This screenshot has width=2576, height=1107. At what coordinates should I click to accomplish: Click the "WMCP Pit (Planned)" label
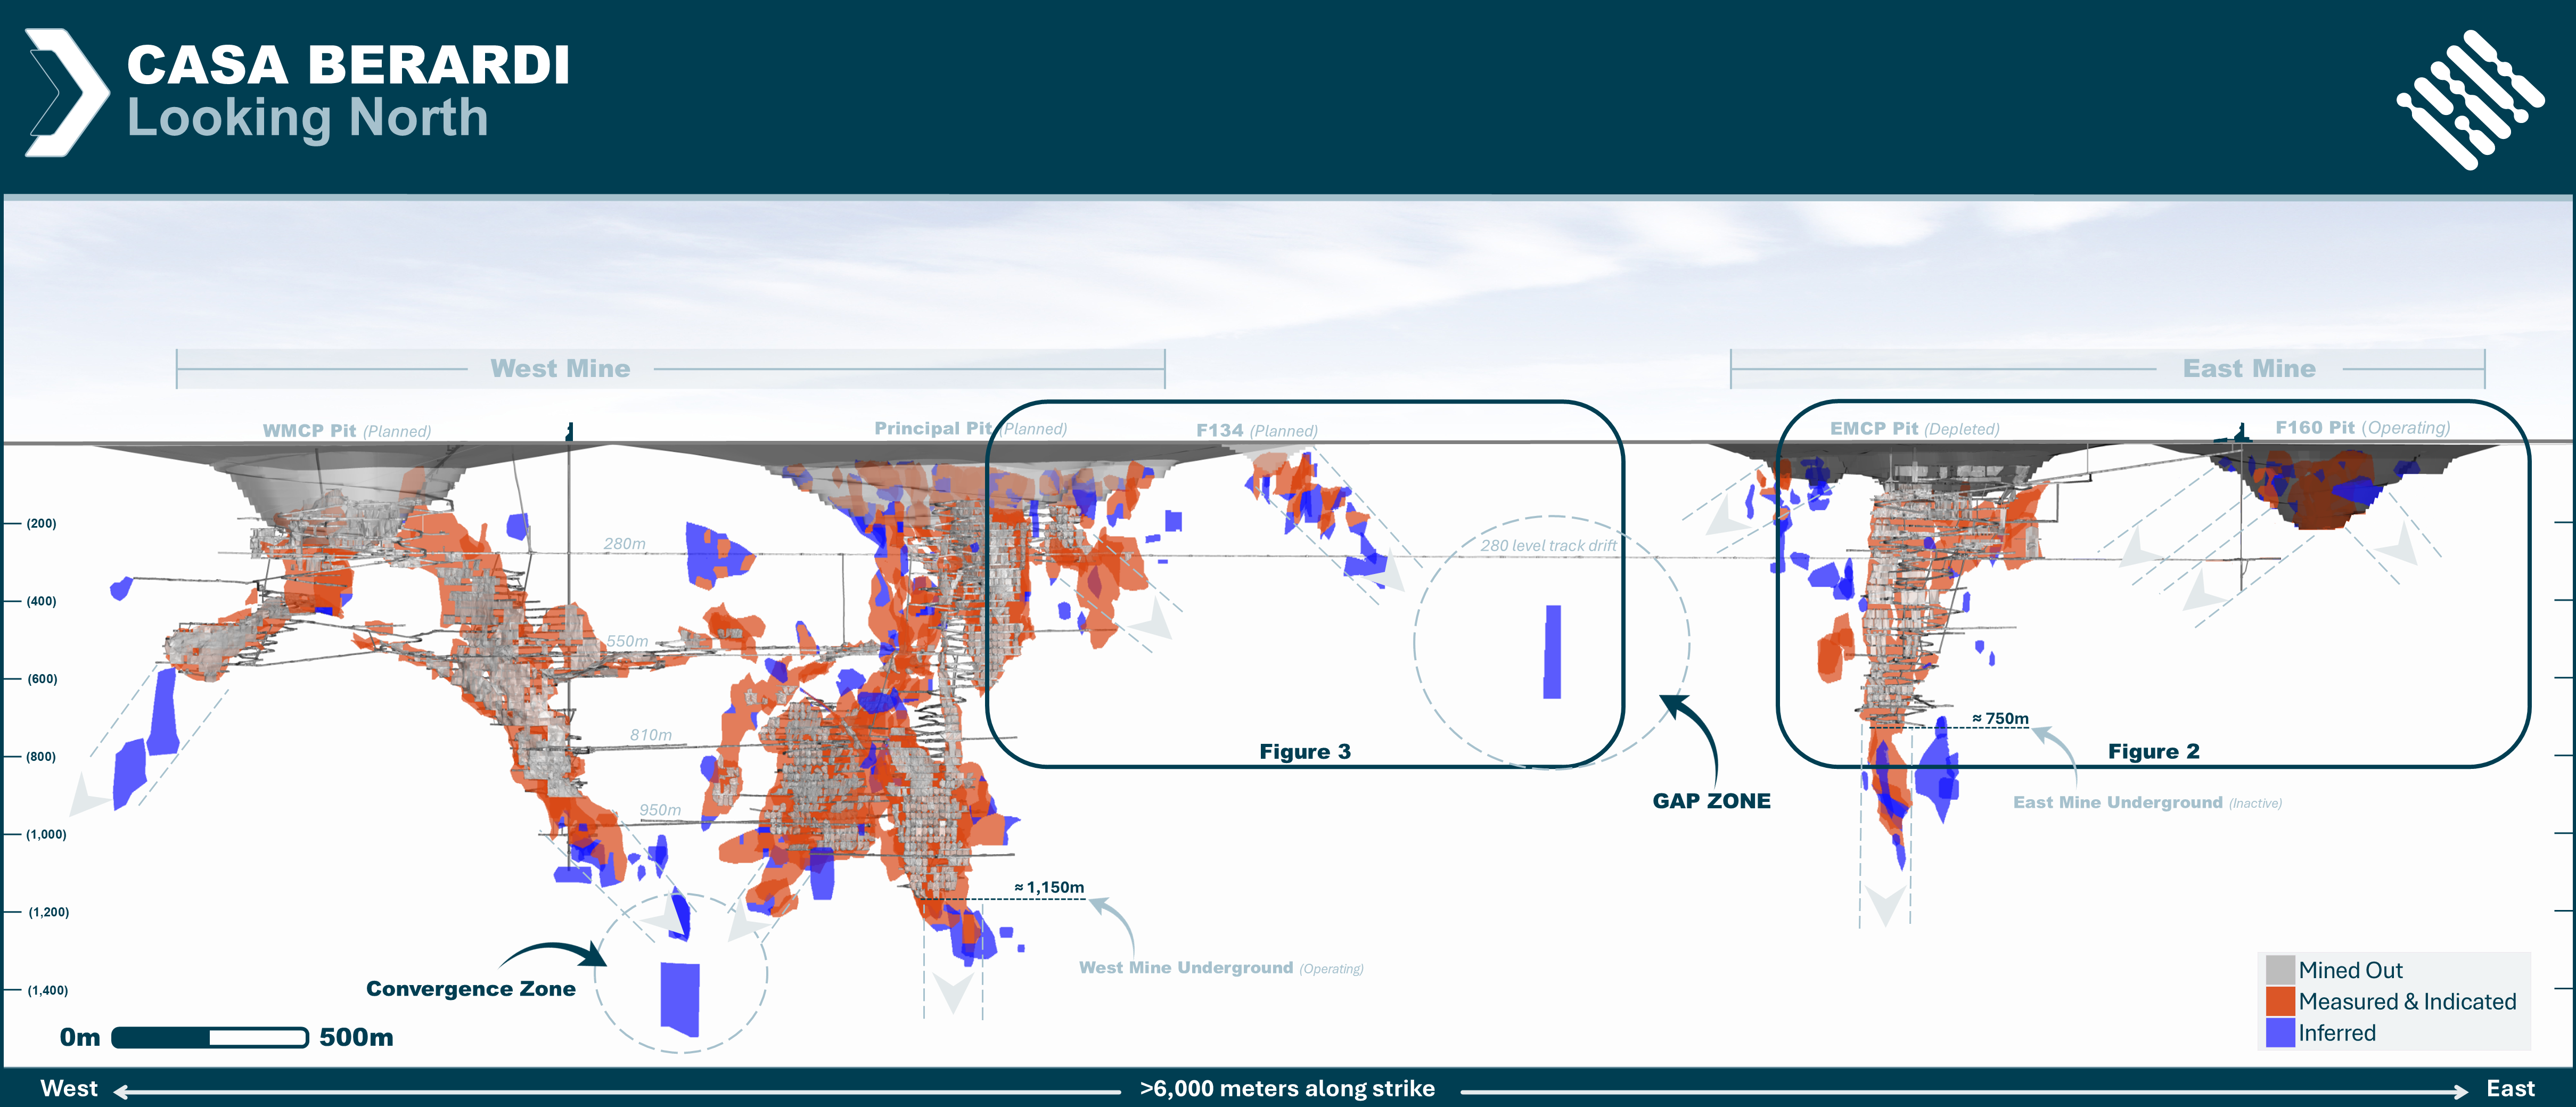(347, 431)
